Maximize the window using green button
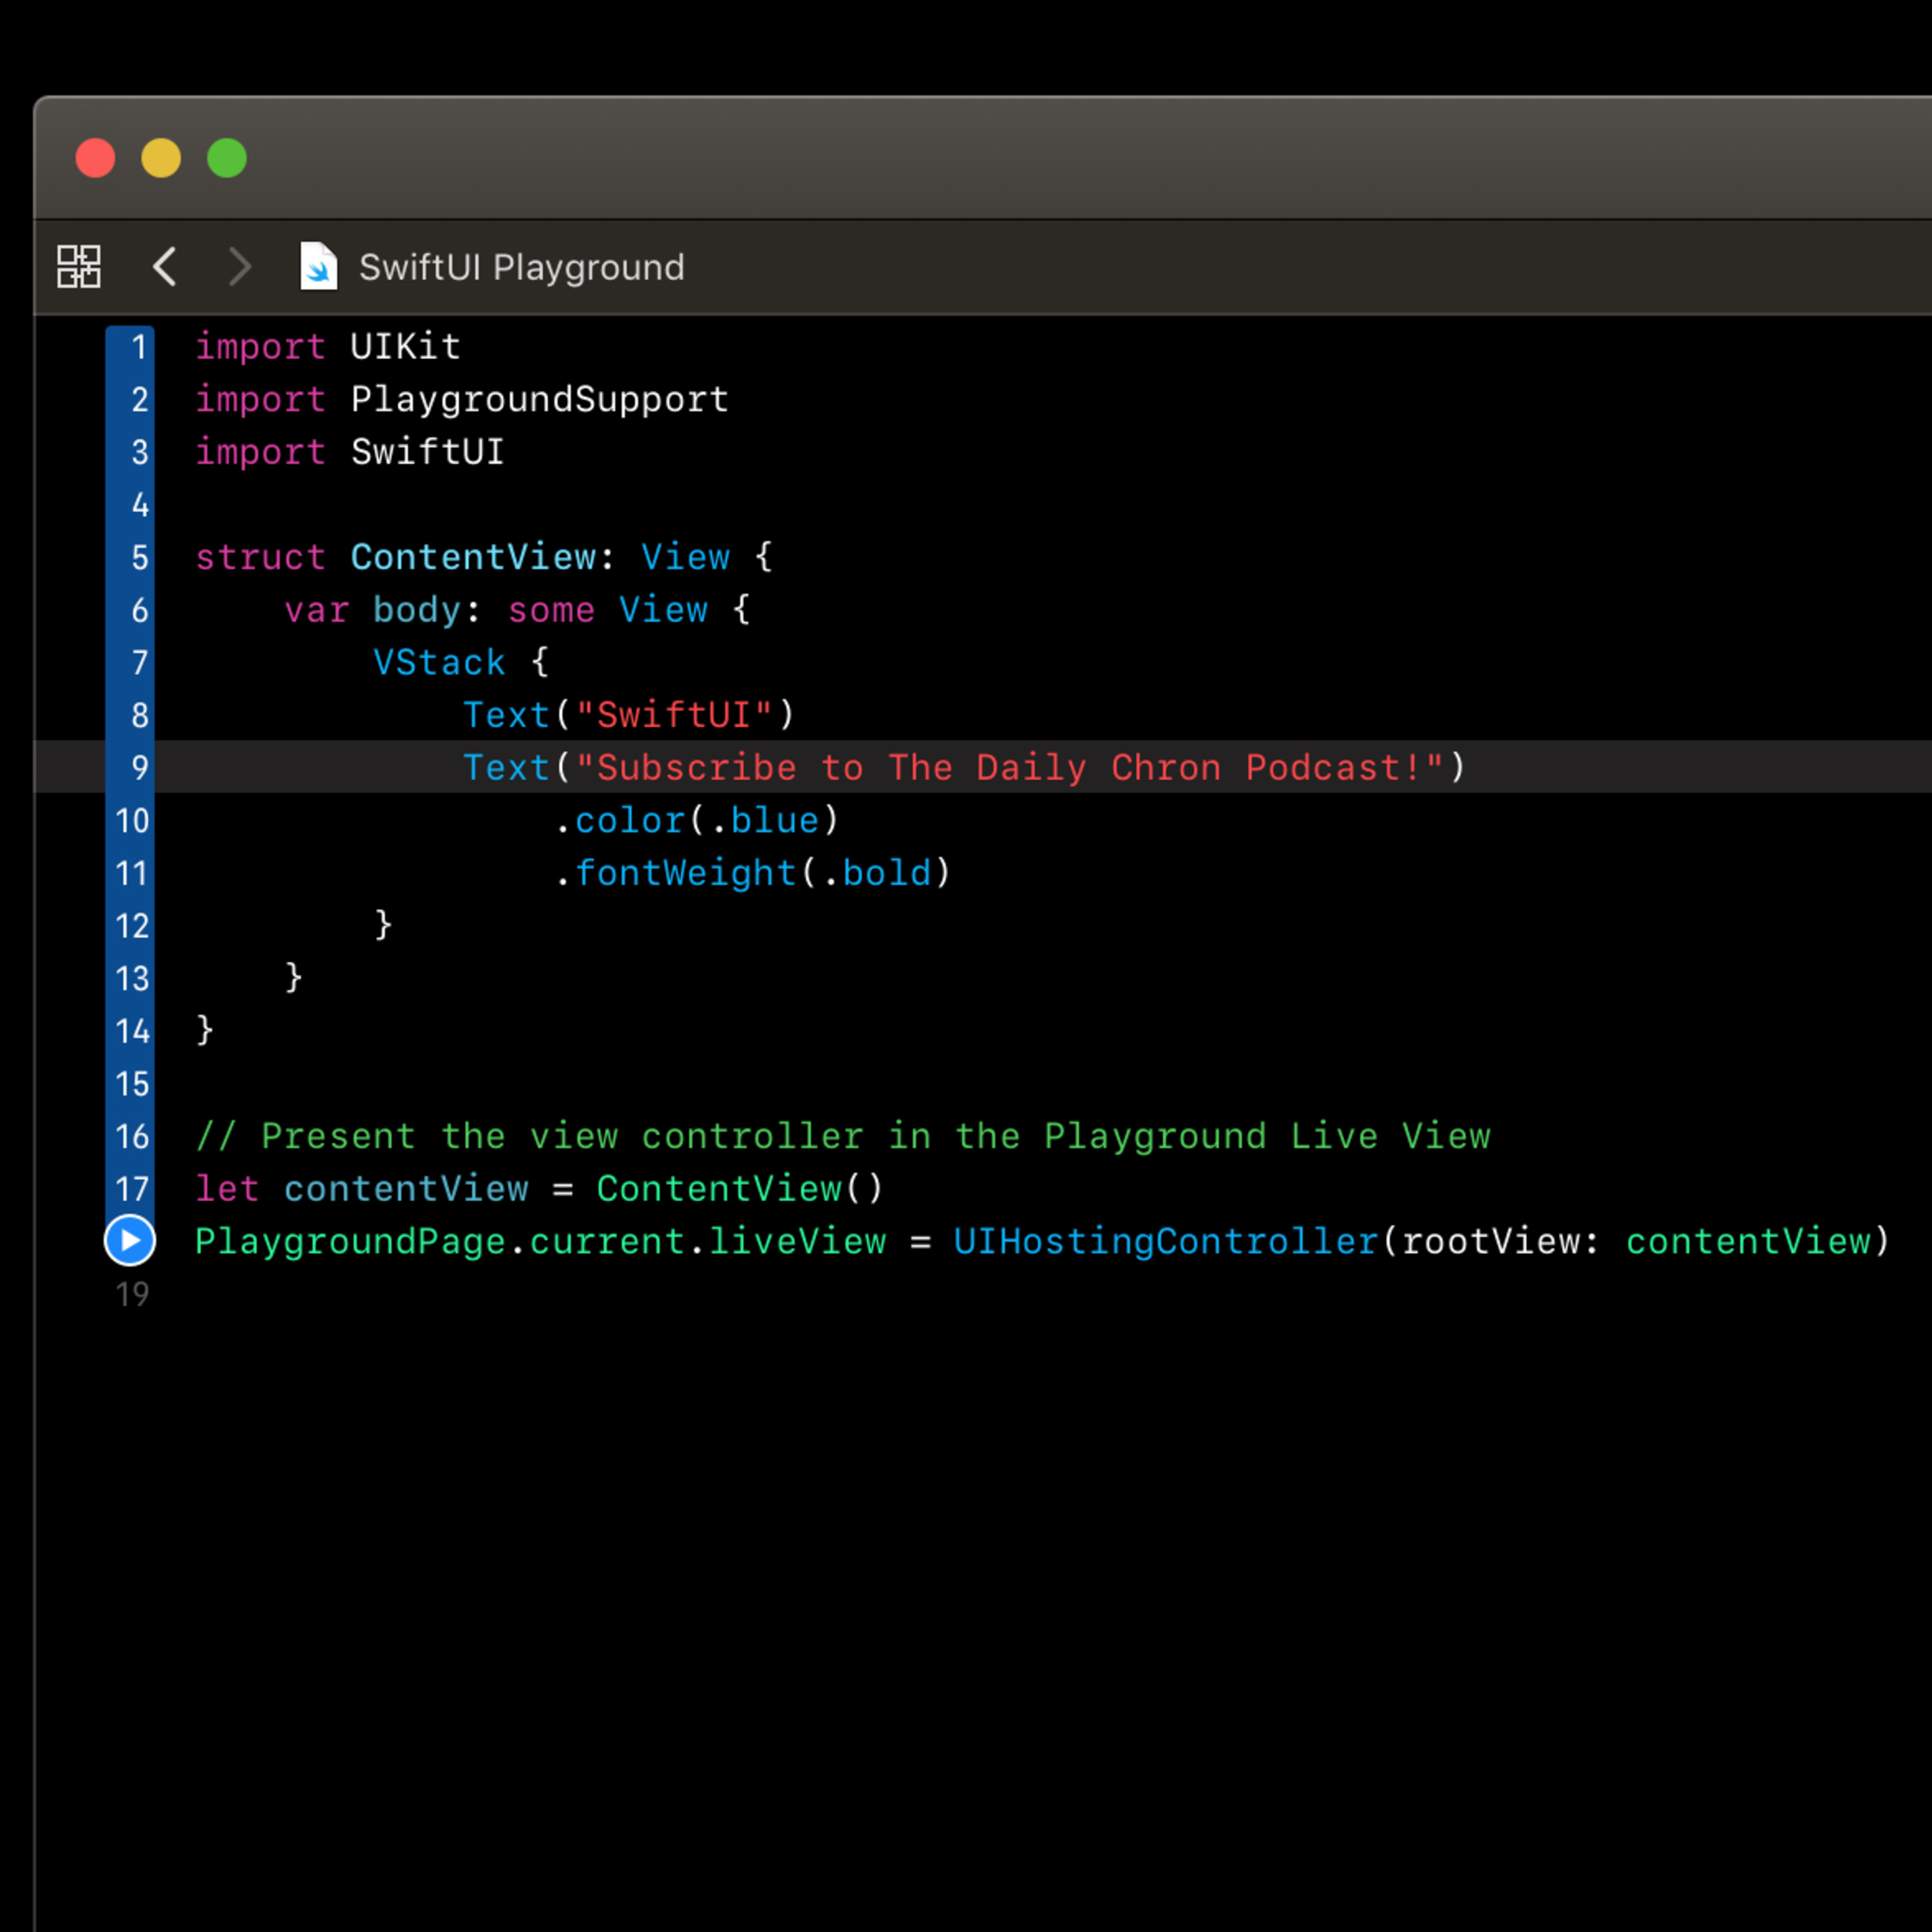The width and height of the screenshot is (1932, 1932). [x=227, y=158]
